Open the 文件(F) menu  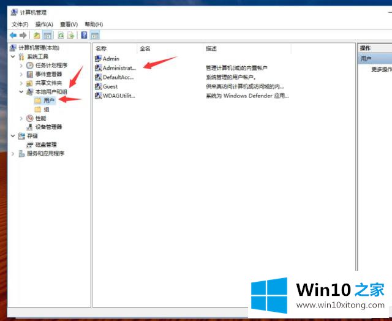tap(20, 25)
